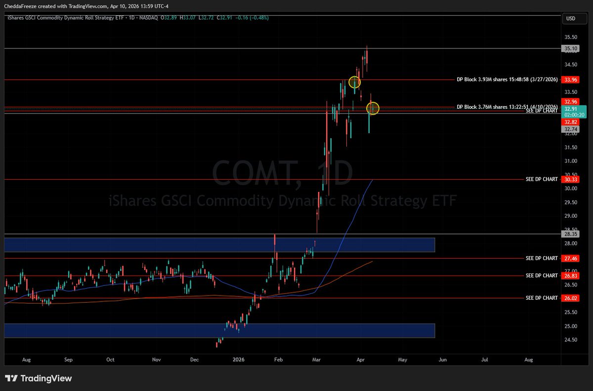Click the TradingView logo icon
The height and width of the screenshot is (391, 593).
click(x=11, y=379)
